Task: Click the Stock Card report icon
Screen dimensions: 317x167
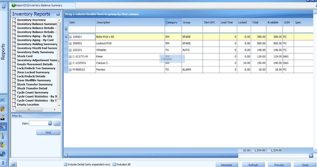Action: coord(14,56)
